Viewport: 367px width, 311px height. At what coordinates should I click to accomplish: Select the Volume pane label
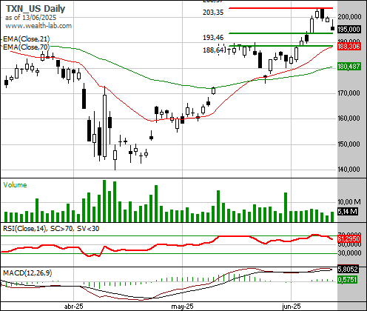[15, 185]
